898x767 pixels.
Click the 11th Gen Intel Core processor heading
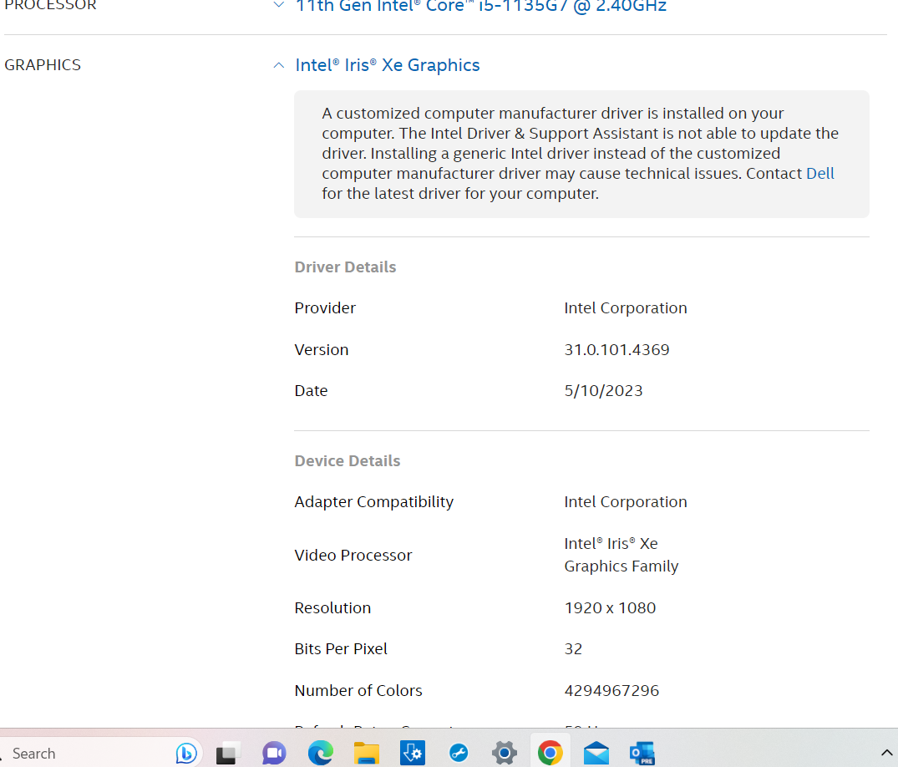[480, 7]
